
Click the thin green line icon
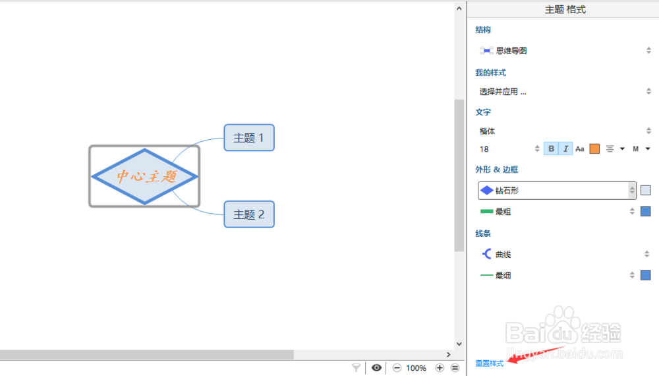pos(487,276)
